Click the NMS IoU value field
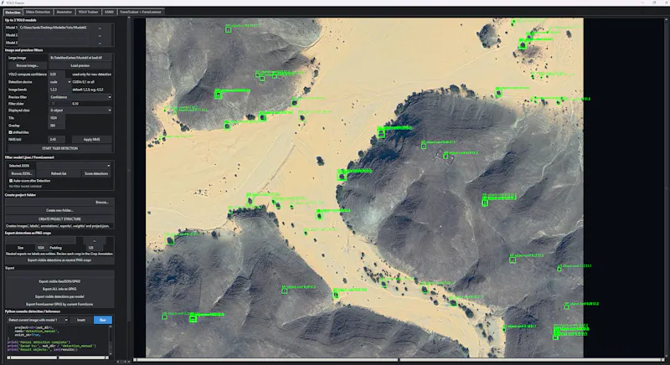This screenshot has width=670, height=365. [x=56, y=140]
